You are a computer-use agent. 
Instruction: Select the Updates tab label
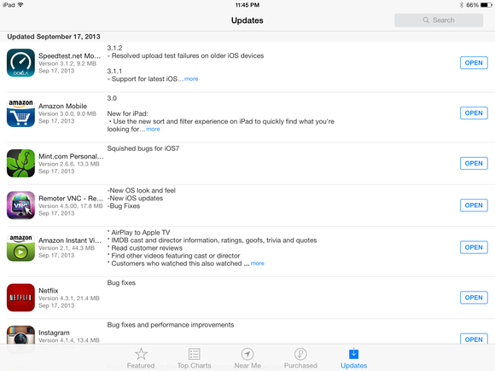(x=354, y=366)
